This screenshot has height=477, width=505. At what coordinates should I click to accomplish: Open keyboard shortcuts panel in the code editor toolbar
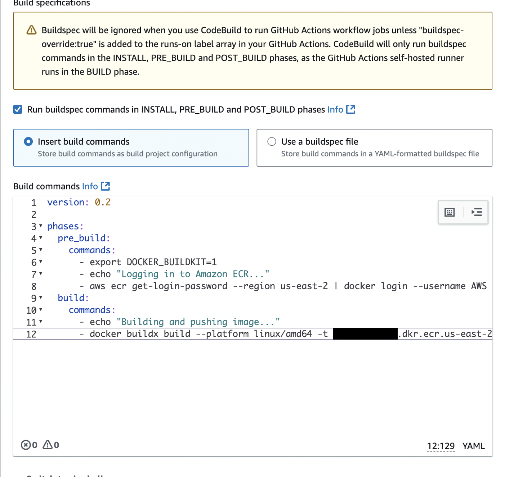(x=450, y=212)
